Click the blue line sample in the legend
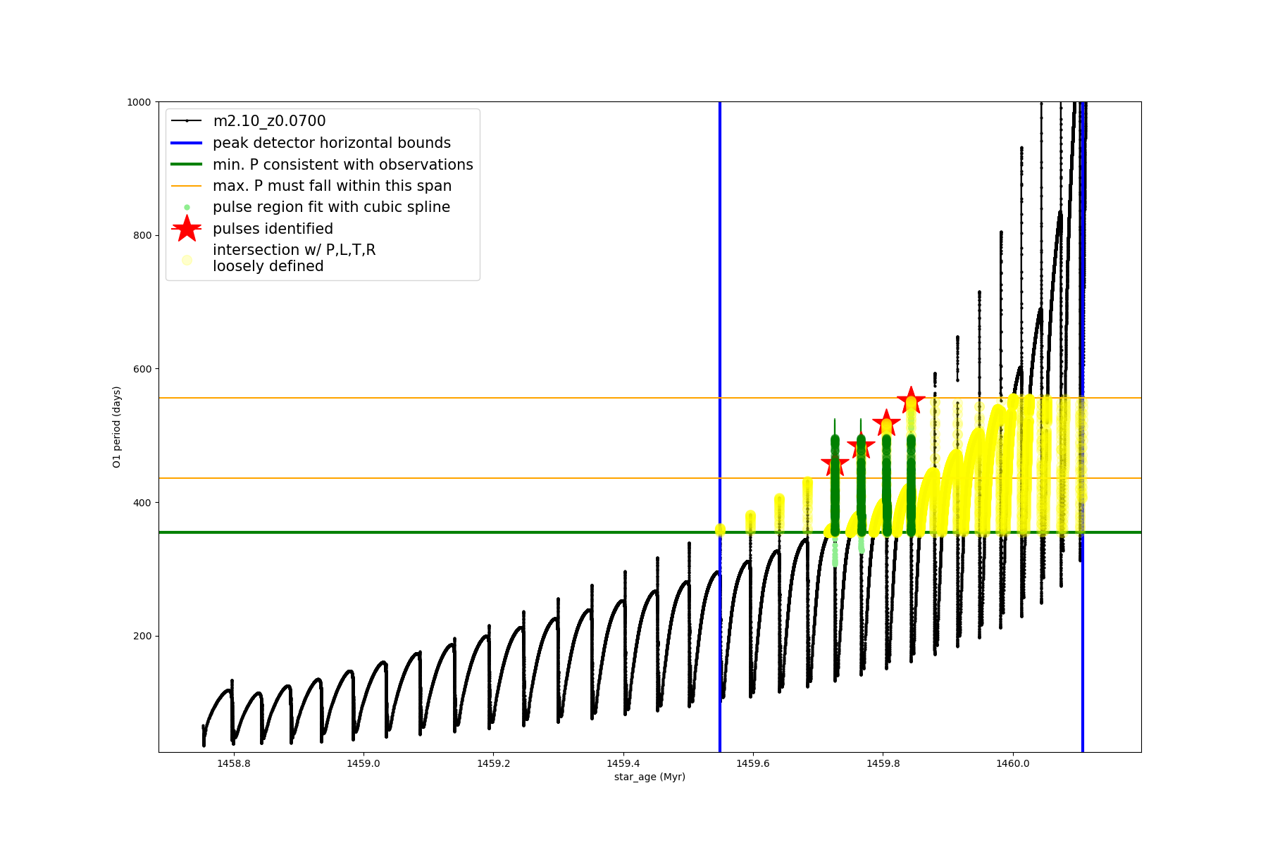Viewport: 1268px width, 845px height. point(187,143)
